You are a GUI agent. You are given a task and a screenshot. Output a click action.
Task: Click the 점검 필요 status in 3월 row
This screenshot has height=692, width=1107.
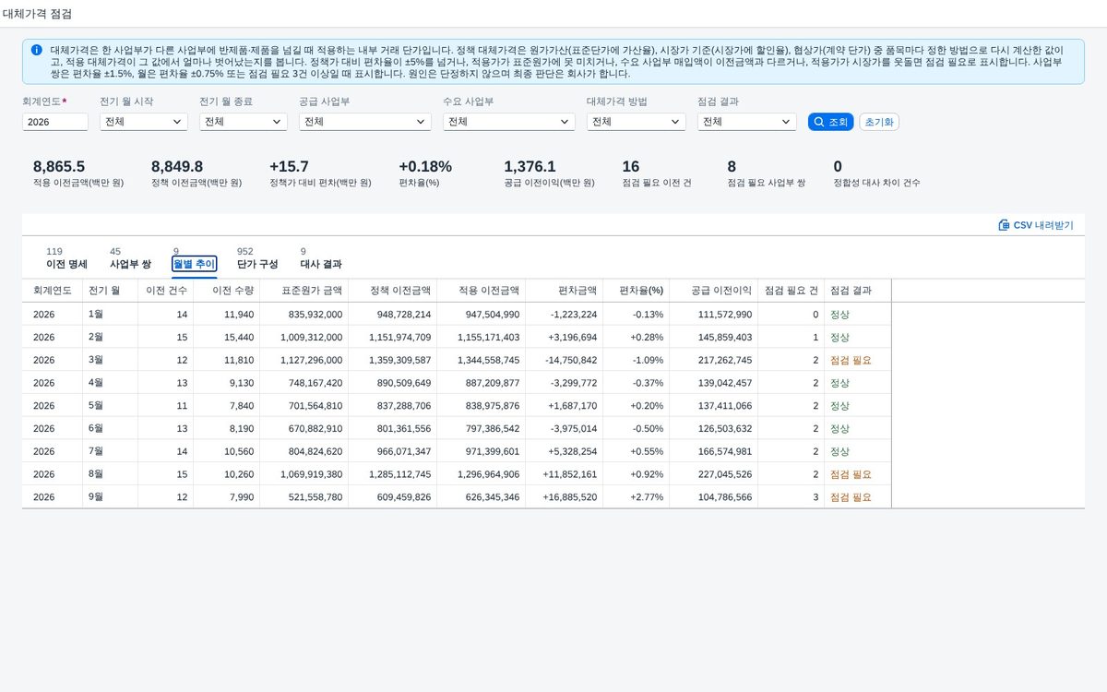point(851,360)
